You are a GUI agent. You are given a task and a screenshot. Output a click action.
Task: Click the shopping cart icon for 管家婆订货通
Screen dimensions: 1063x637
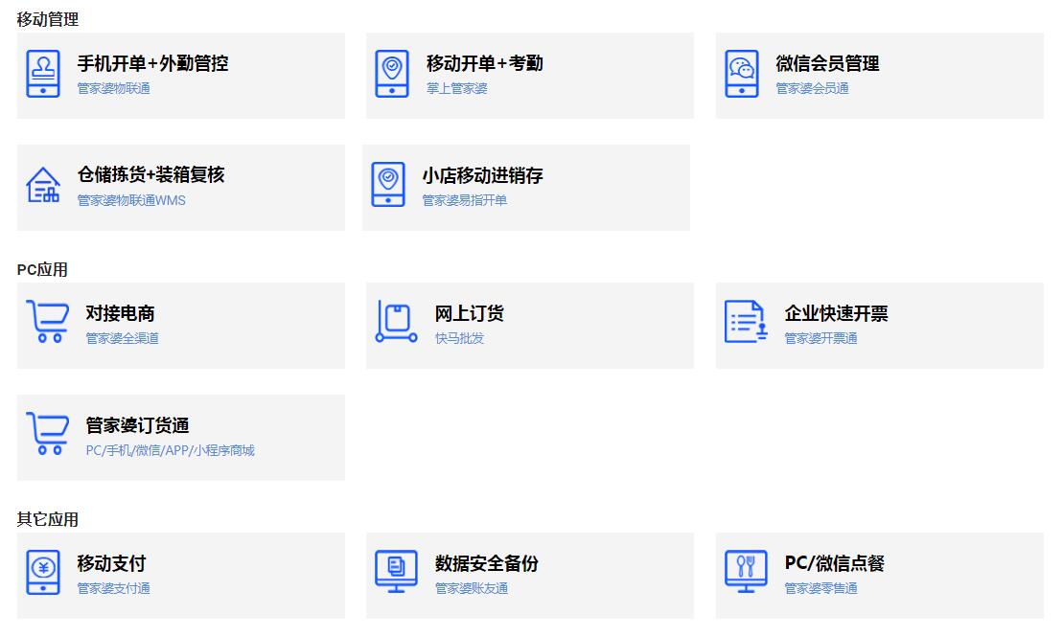coord(47,434)
